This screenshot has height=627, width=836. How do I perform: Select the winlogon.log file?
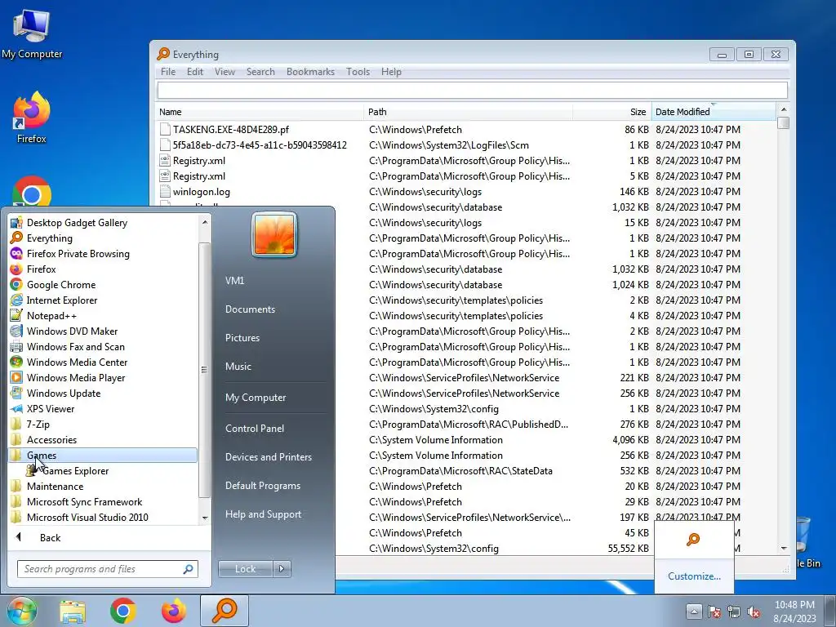[x=466, y=191]
